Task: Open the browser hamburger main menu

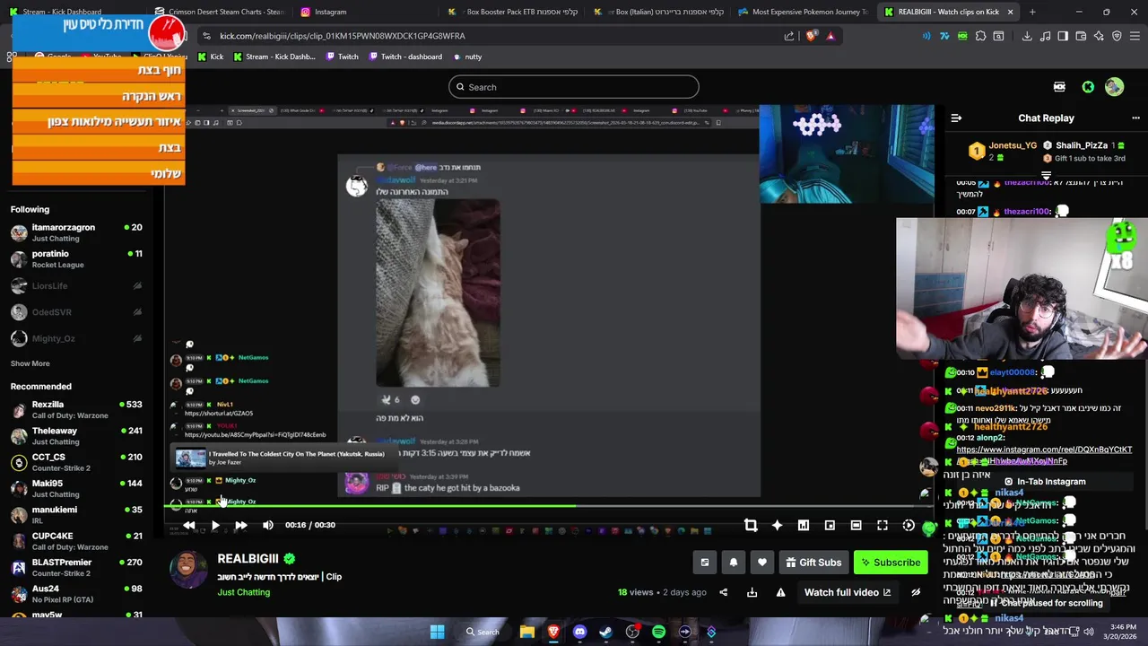Action: pos(1135,36)
